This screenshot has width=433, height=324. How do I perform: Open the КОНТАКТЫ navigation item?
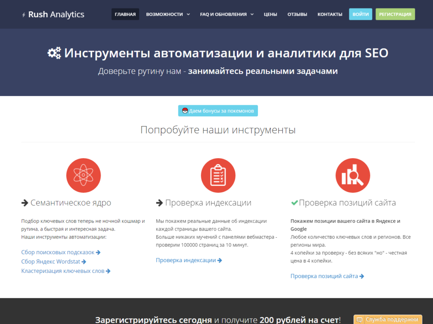(x=330, y=14)
